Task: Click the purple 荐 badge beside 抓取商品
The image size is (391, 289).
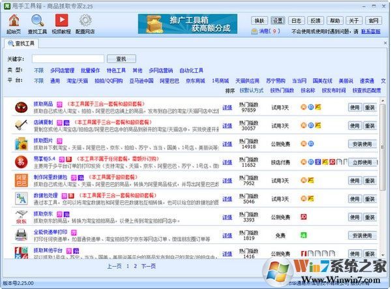Action: pyautogui.click(x=59, y=104)
